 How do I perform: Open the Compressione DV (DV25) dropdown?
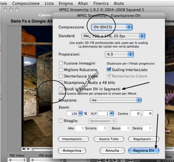coord(112,27)
